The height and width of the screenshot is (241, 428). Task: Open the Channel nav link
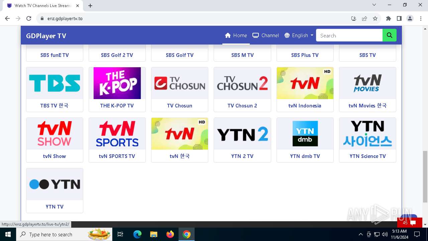[x=265, y=35]
